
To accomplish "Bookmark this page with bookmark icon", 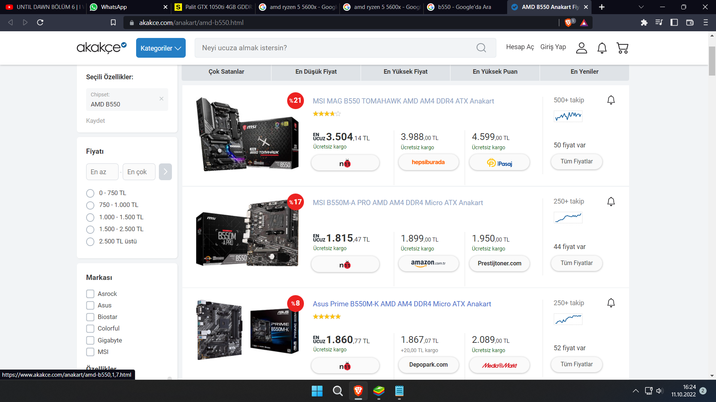I will tap(113, 23).
